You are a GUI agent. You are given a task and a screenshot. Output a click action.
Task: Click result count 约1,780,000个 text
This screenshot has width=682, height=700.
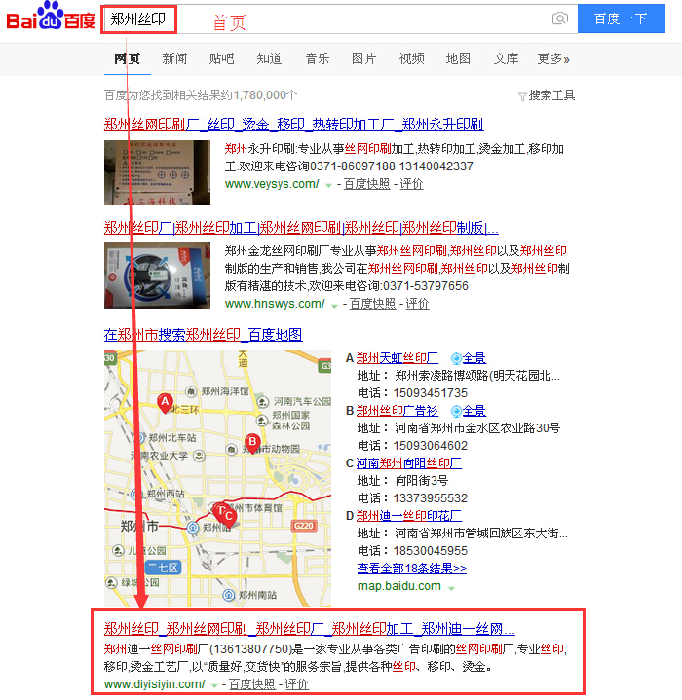(260, 95)
